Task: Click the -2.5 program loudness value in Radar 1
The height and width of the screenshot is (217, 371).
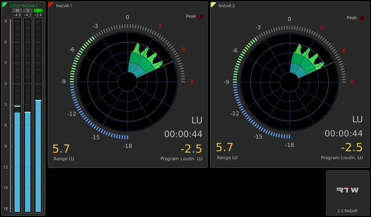Action: pyautogui.click(x=191, y=149)
